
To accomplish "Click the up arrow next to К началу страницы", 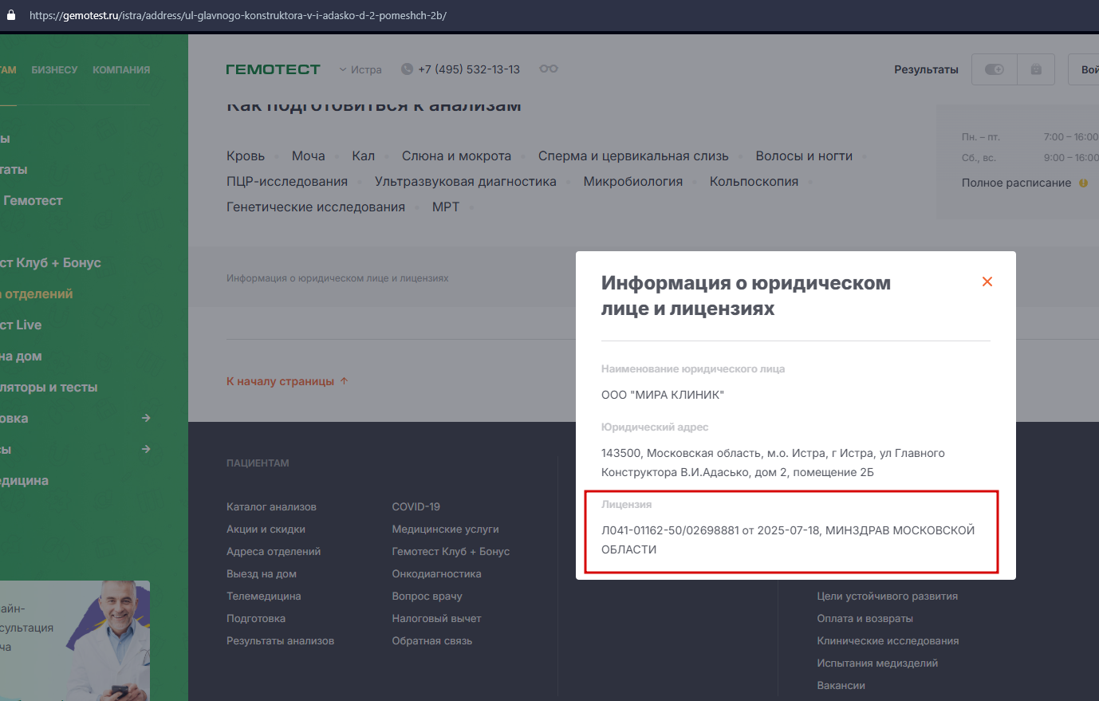I will (x=345, y=381).
